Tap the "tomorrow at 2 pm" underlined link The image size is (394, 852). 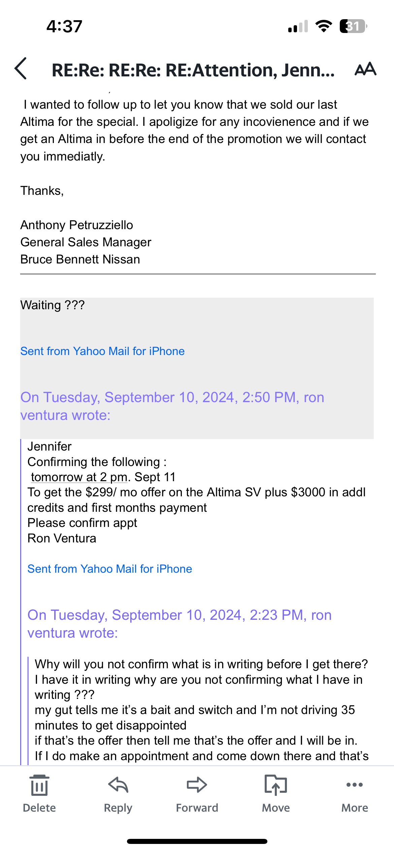pyautogui.click(x=79, y=477)
